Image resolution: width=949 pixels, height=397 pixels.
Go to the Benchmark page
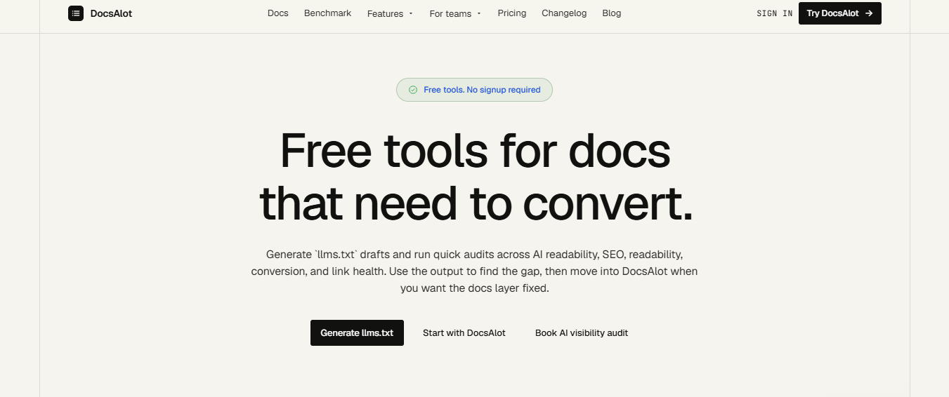pyautogui.click(x=327, y=13)
